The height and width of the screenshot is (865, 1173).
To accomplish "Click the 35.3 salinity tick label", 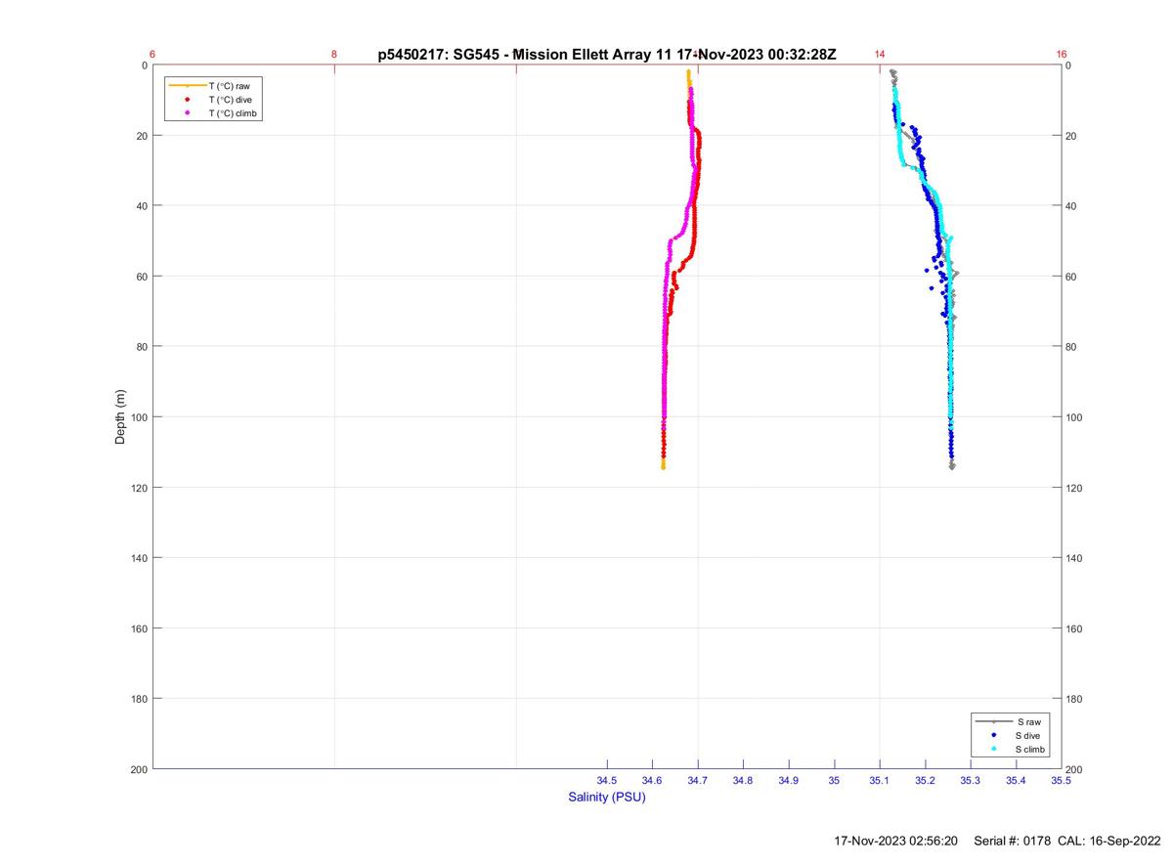I will (x=971, y=781).
